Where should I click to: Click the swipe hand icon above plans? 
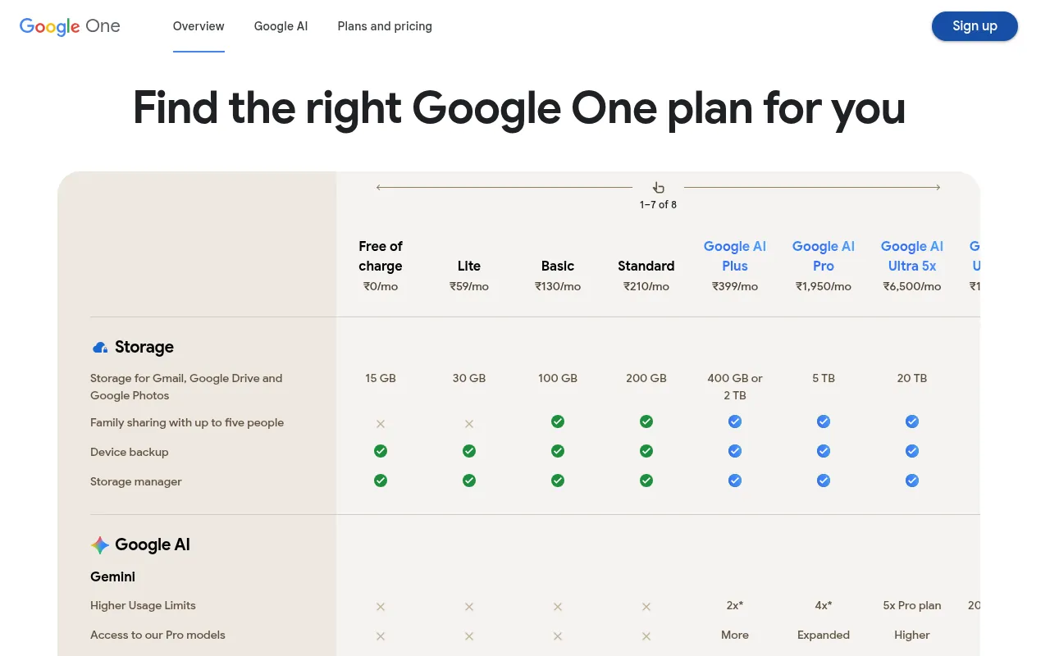click(x=658, y=187)
